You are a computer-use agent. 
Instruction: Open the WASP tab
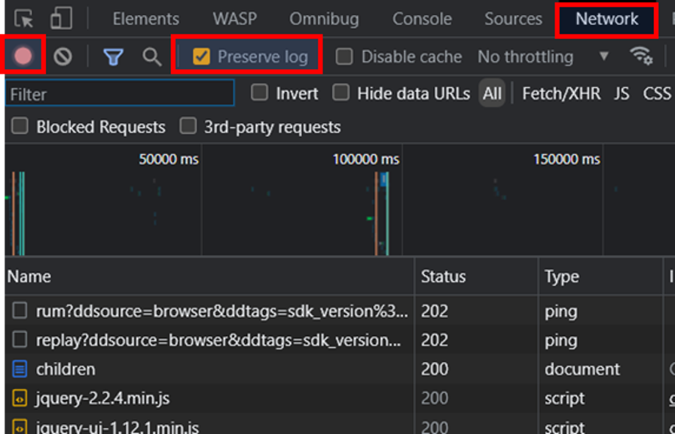pos(235,19)
